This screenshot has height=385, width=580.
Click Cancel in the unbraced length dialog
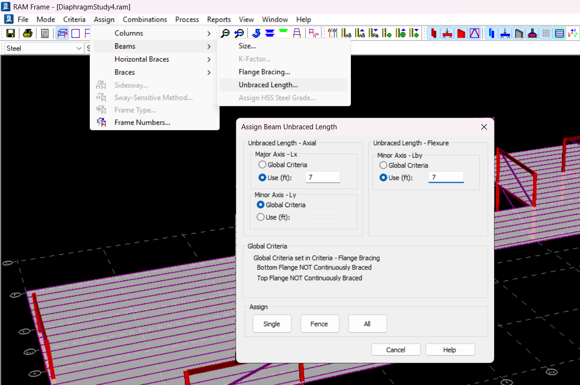(395, 350)
